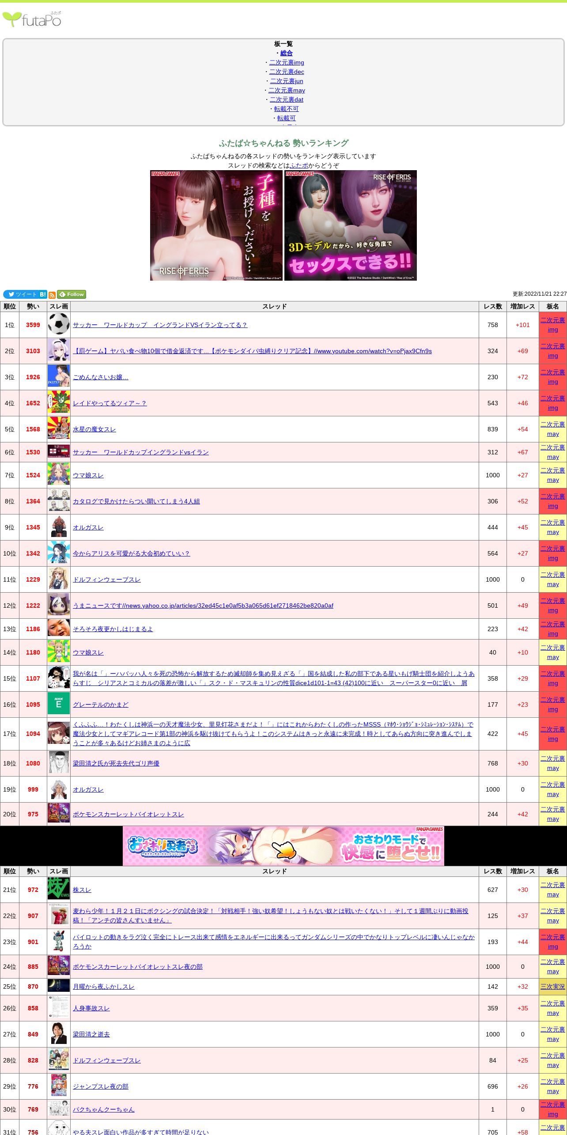Screen dimensions: 567x1135
Task: Open thumbnail of rank 25 月曜から夜ふかしスレ
Action: click(x=59, y=986)
